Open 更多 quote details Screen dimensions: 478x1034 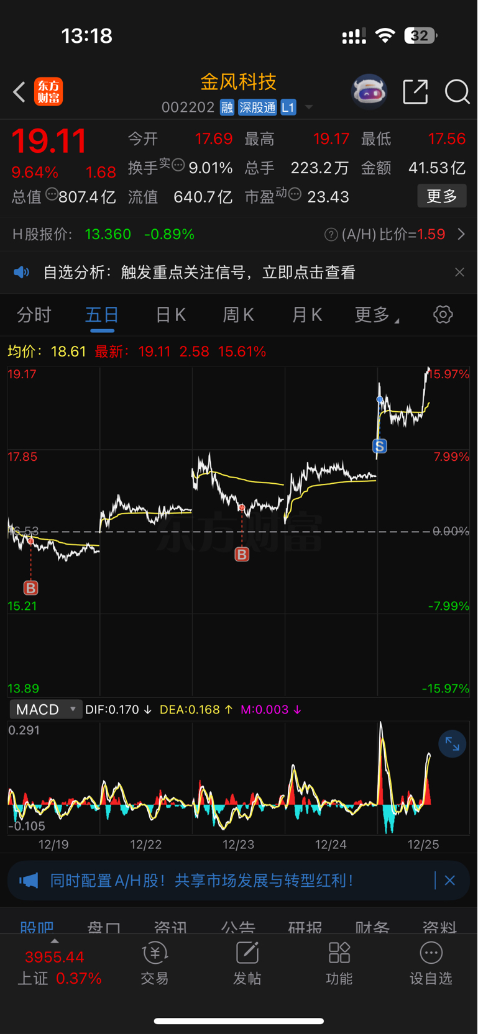click(x=442, y=196)
